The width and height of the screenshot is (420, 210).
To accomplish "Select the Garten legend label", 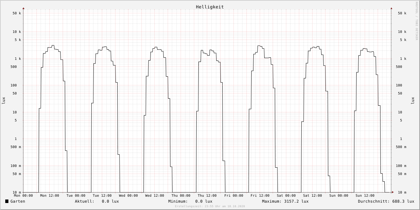I will click(17, 201).
